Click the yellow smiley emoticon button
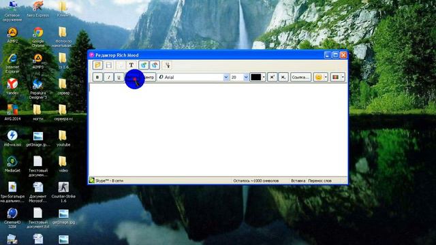This screenshot has height=245, width=436. [x=319, y=77]
